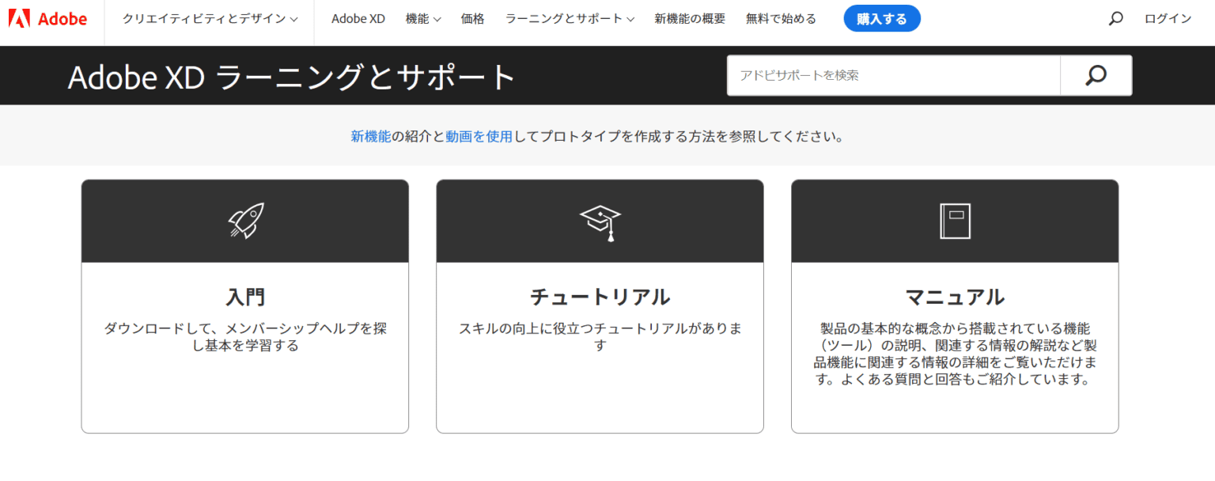Select the rocket icon on the 入門 card
The image size is (1215, 481).
244,220
